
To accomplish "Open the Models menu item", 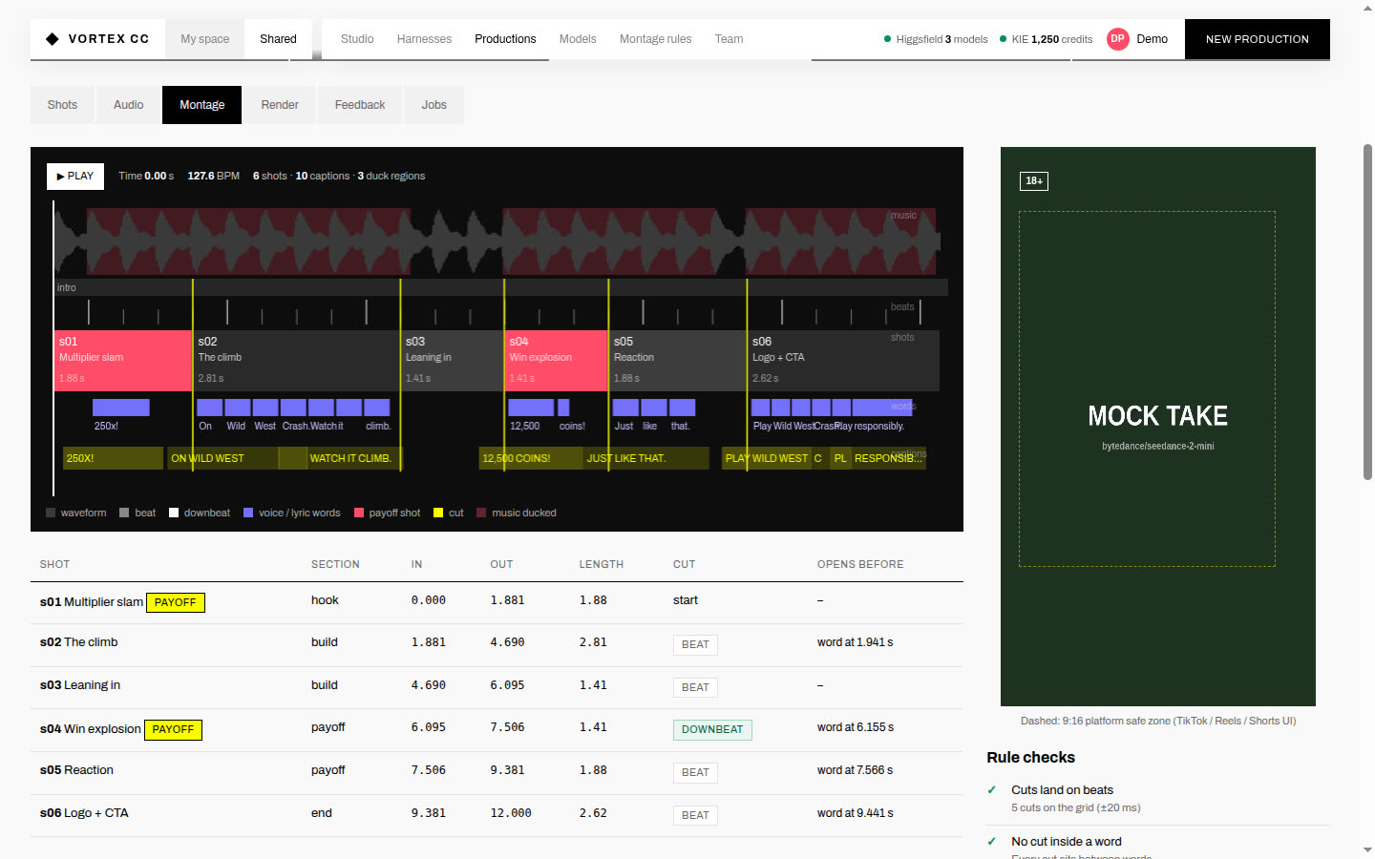I will (578, 39).
